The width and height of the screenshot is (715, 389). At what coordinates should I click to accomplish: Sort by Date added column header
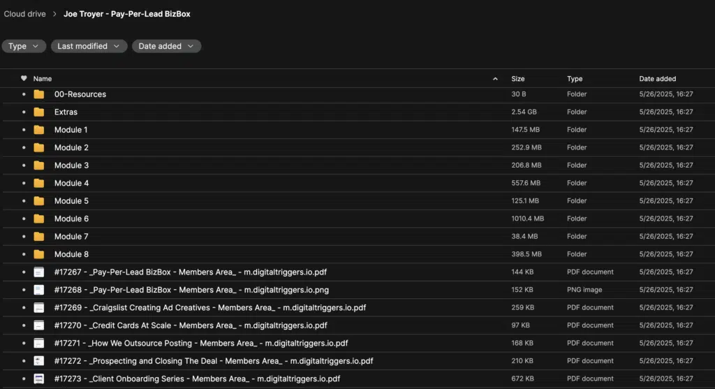658,79
